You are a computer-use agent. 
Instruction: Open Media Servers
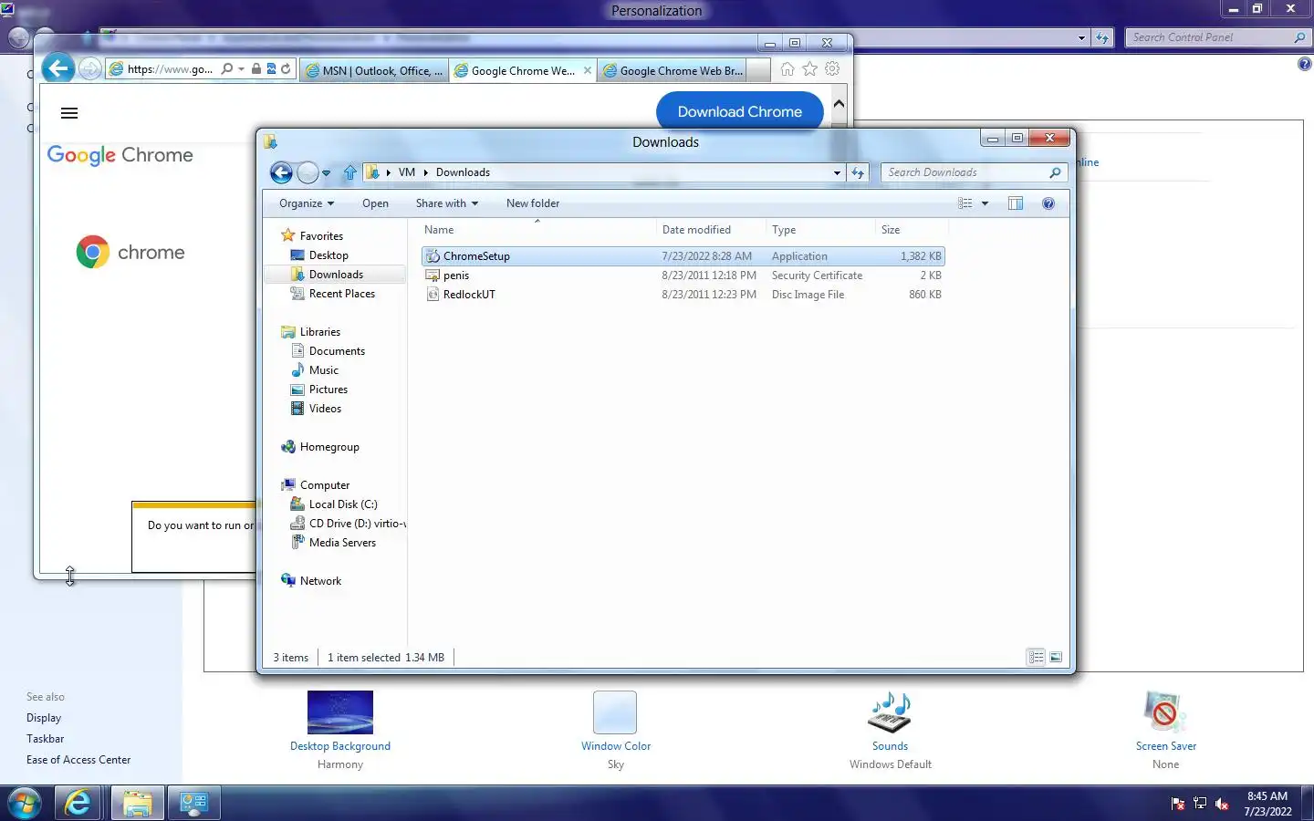341,543
